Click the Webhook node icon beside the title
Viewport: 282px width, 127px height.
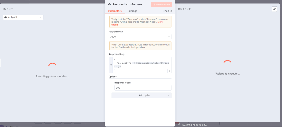pyautogui.click(x=110, y=4)
